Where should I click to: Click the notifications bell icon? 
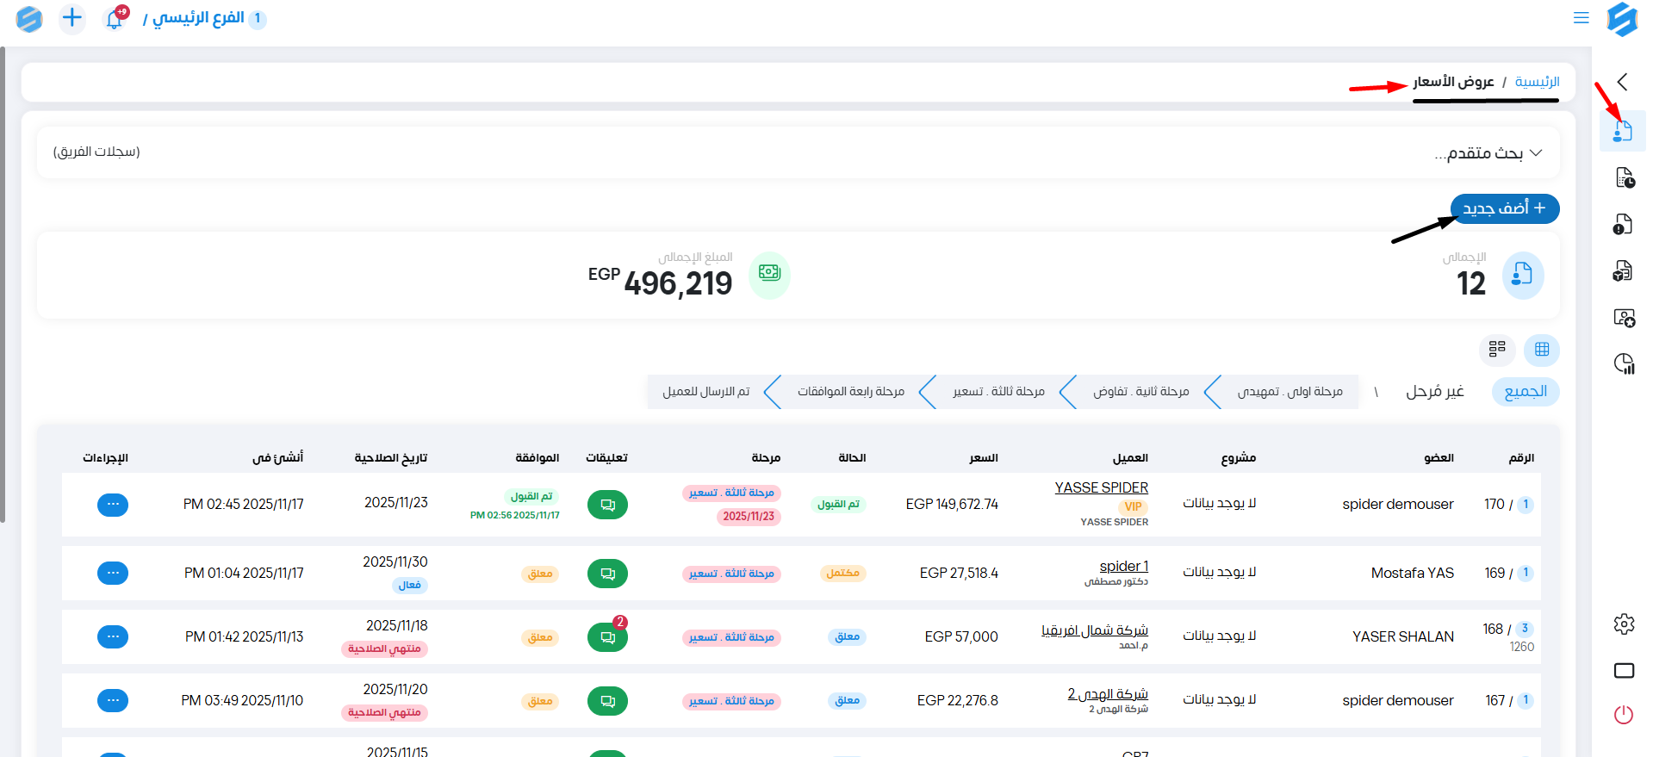click(x=115, y=18)
